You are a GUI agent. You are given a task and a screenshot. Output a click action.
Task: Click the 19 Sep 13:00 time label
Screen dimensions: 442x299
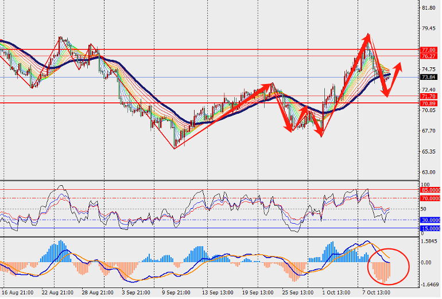[258, 293]
